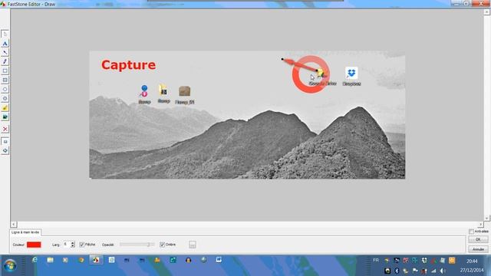
Task: Click the vertical scrollbar up arrow
Action: click(487, 12)
